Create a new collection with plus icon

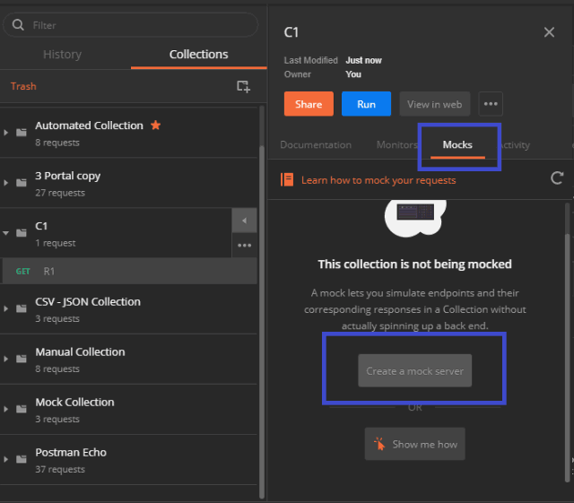pyautogui.click(x=243, y=87)
